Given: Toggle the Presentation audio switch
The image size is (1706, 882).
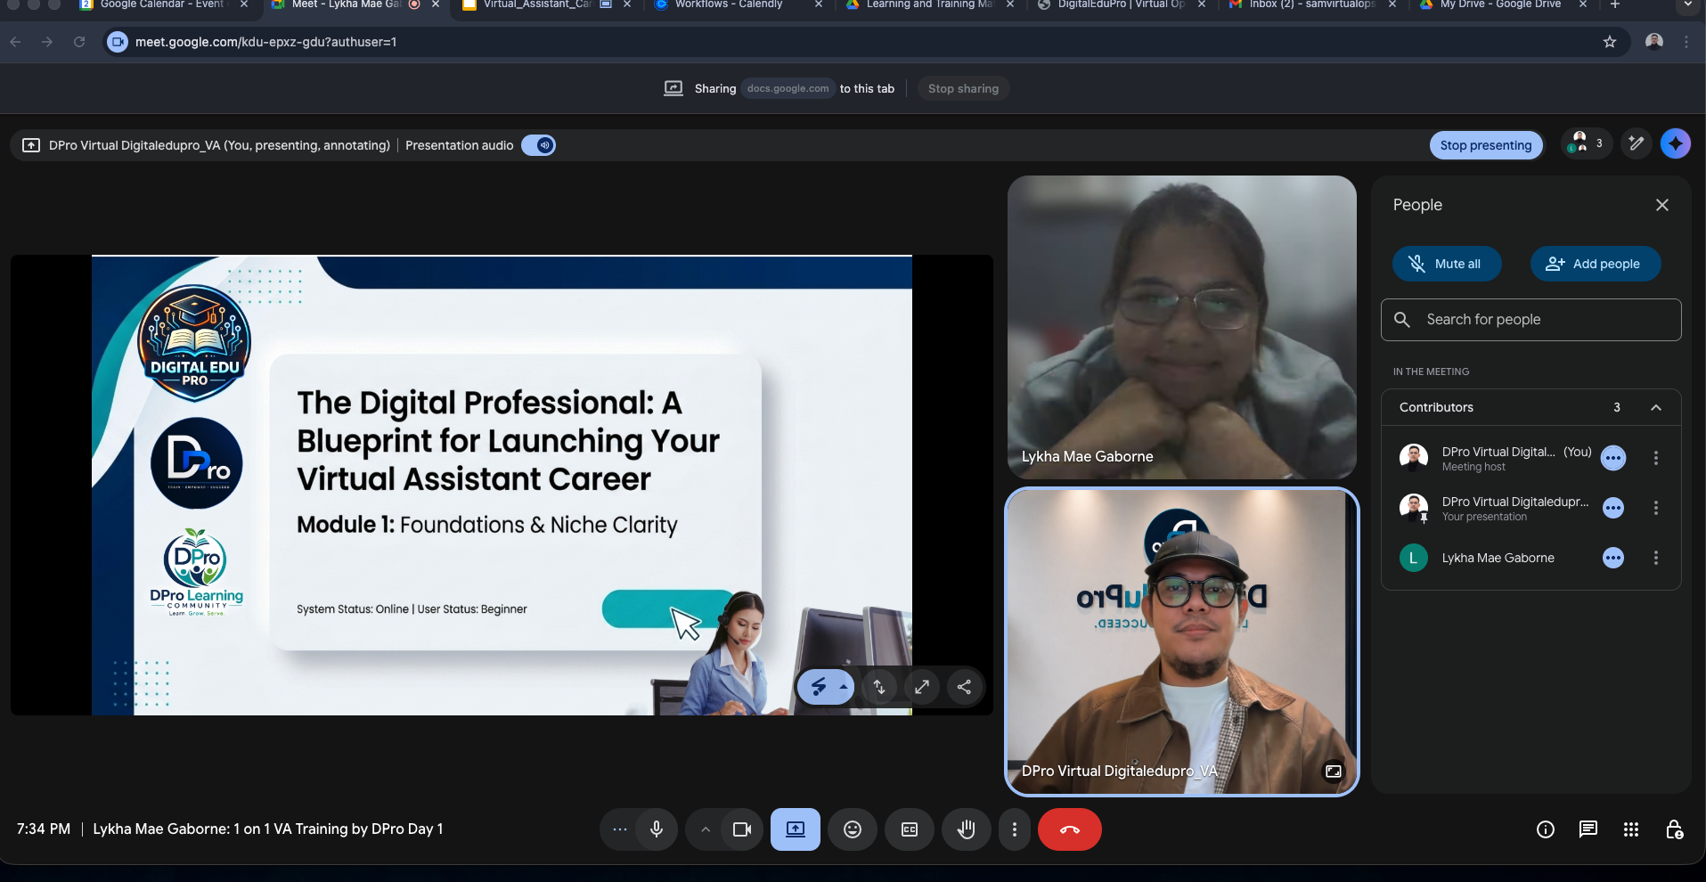Looking at the screenshot, I should pos(538,145).
